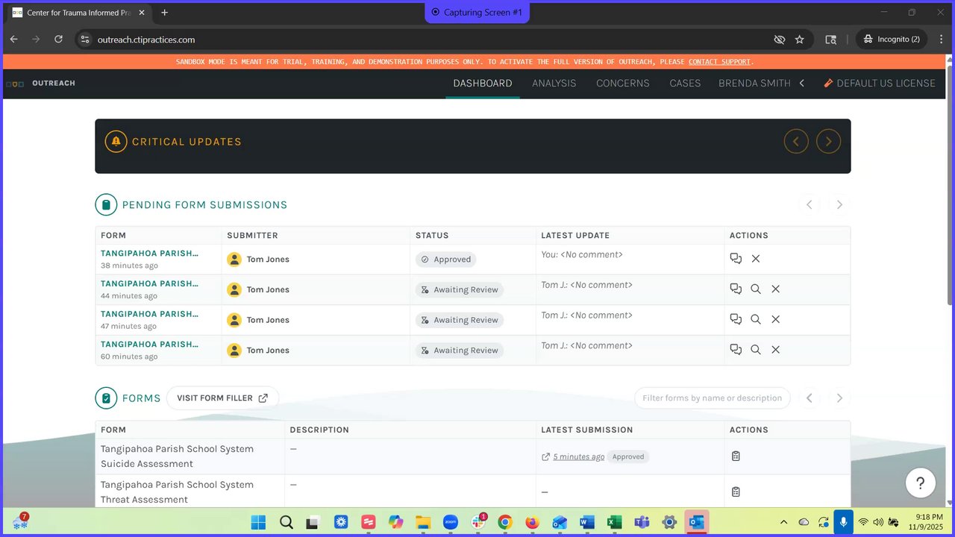Open the Analysis tab

[554, 84]
